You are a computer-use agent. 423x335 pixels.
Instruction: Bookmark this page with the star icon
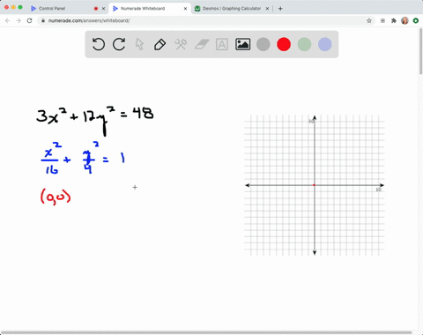(x=369, y=20)
